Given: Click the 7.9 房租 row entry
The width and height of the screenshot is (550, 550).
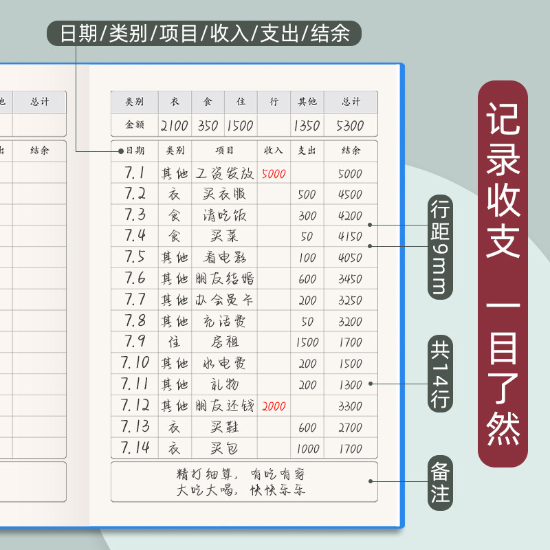Looking at the screenshot, I should [244, 342].
